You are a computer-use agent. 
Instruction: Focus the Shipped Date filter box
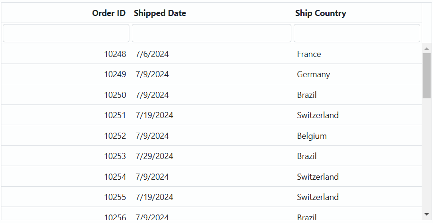coord(212,33)
